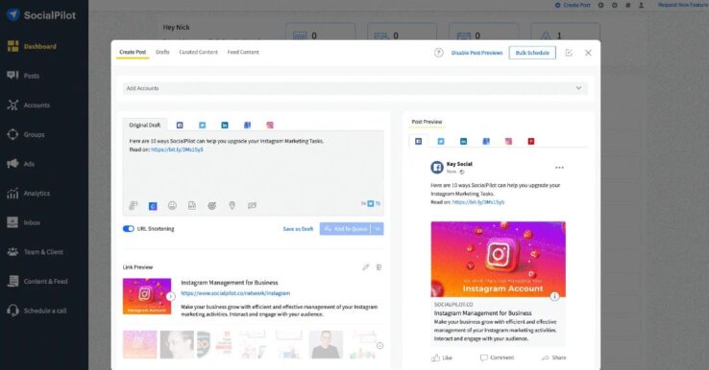Open the Add To Queue dropdown arrow
Screen dimensions: 709x370
coord(378,229)
